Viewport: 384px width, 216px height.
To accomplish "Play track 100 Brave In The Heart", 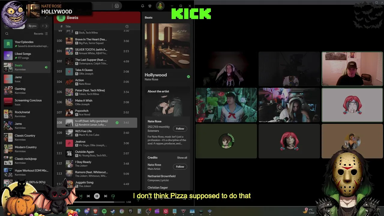I will click(x=97, y=41).
